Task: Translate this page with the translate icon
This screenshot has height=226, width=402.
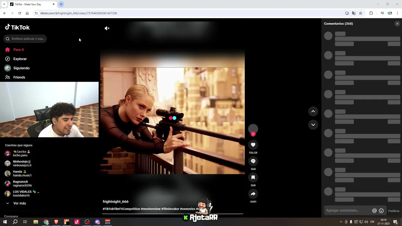Action: coord(354,13)
